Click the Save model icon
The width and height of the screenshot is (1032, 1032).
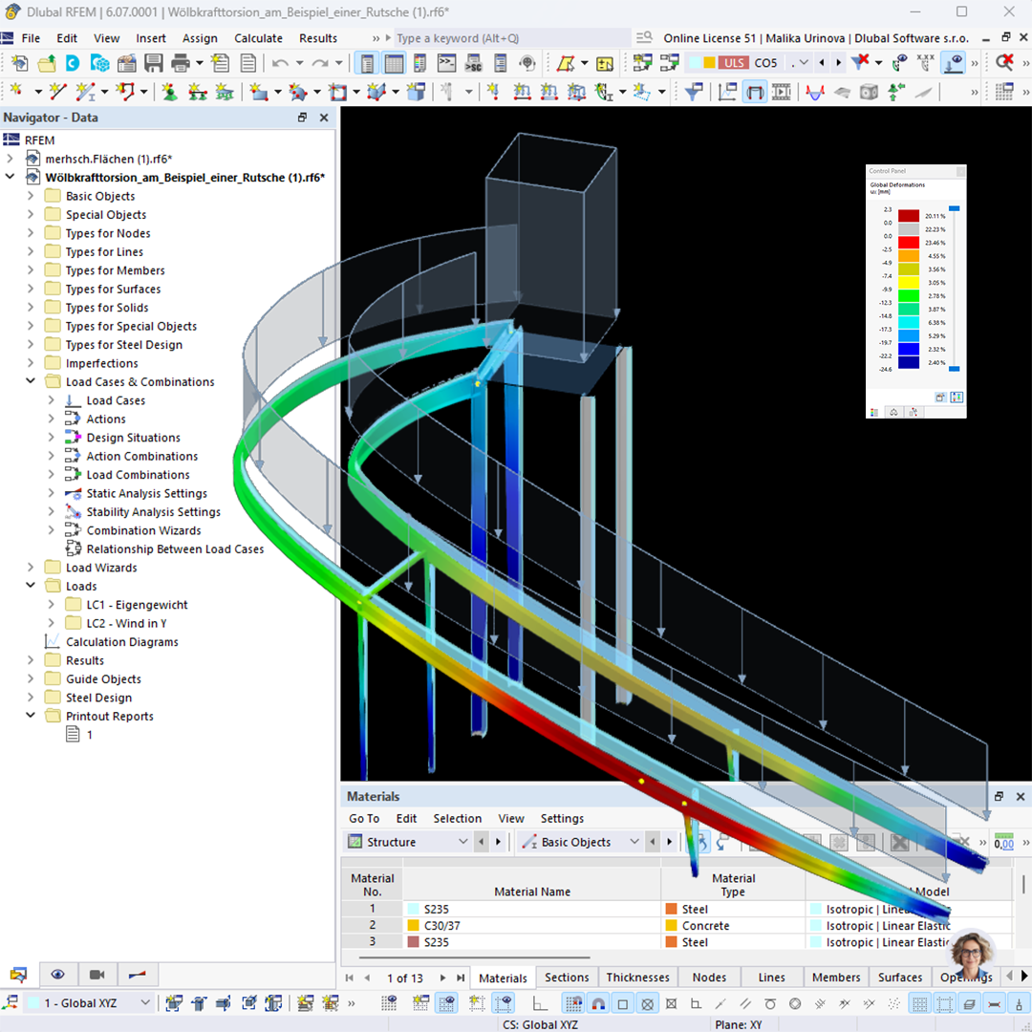point(153,63)
